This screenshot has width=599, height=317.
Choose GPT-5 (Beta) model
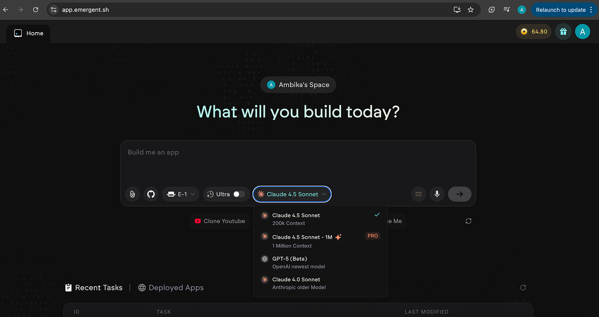(320, 262)
